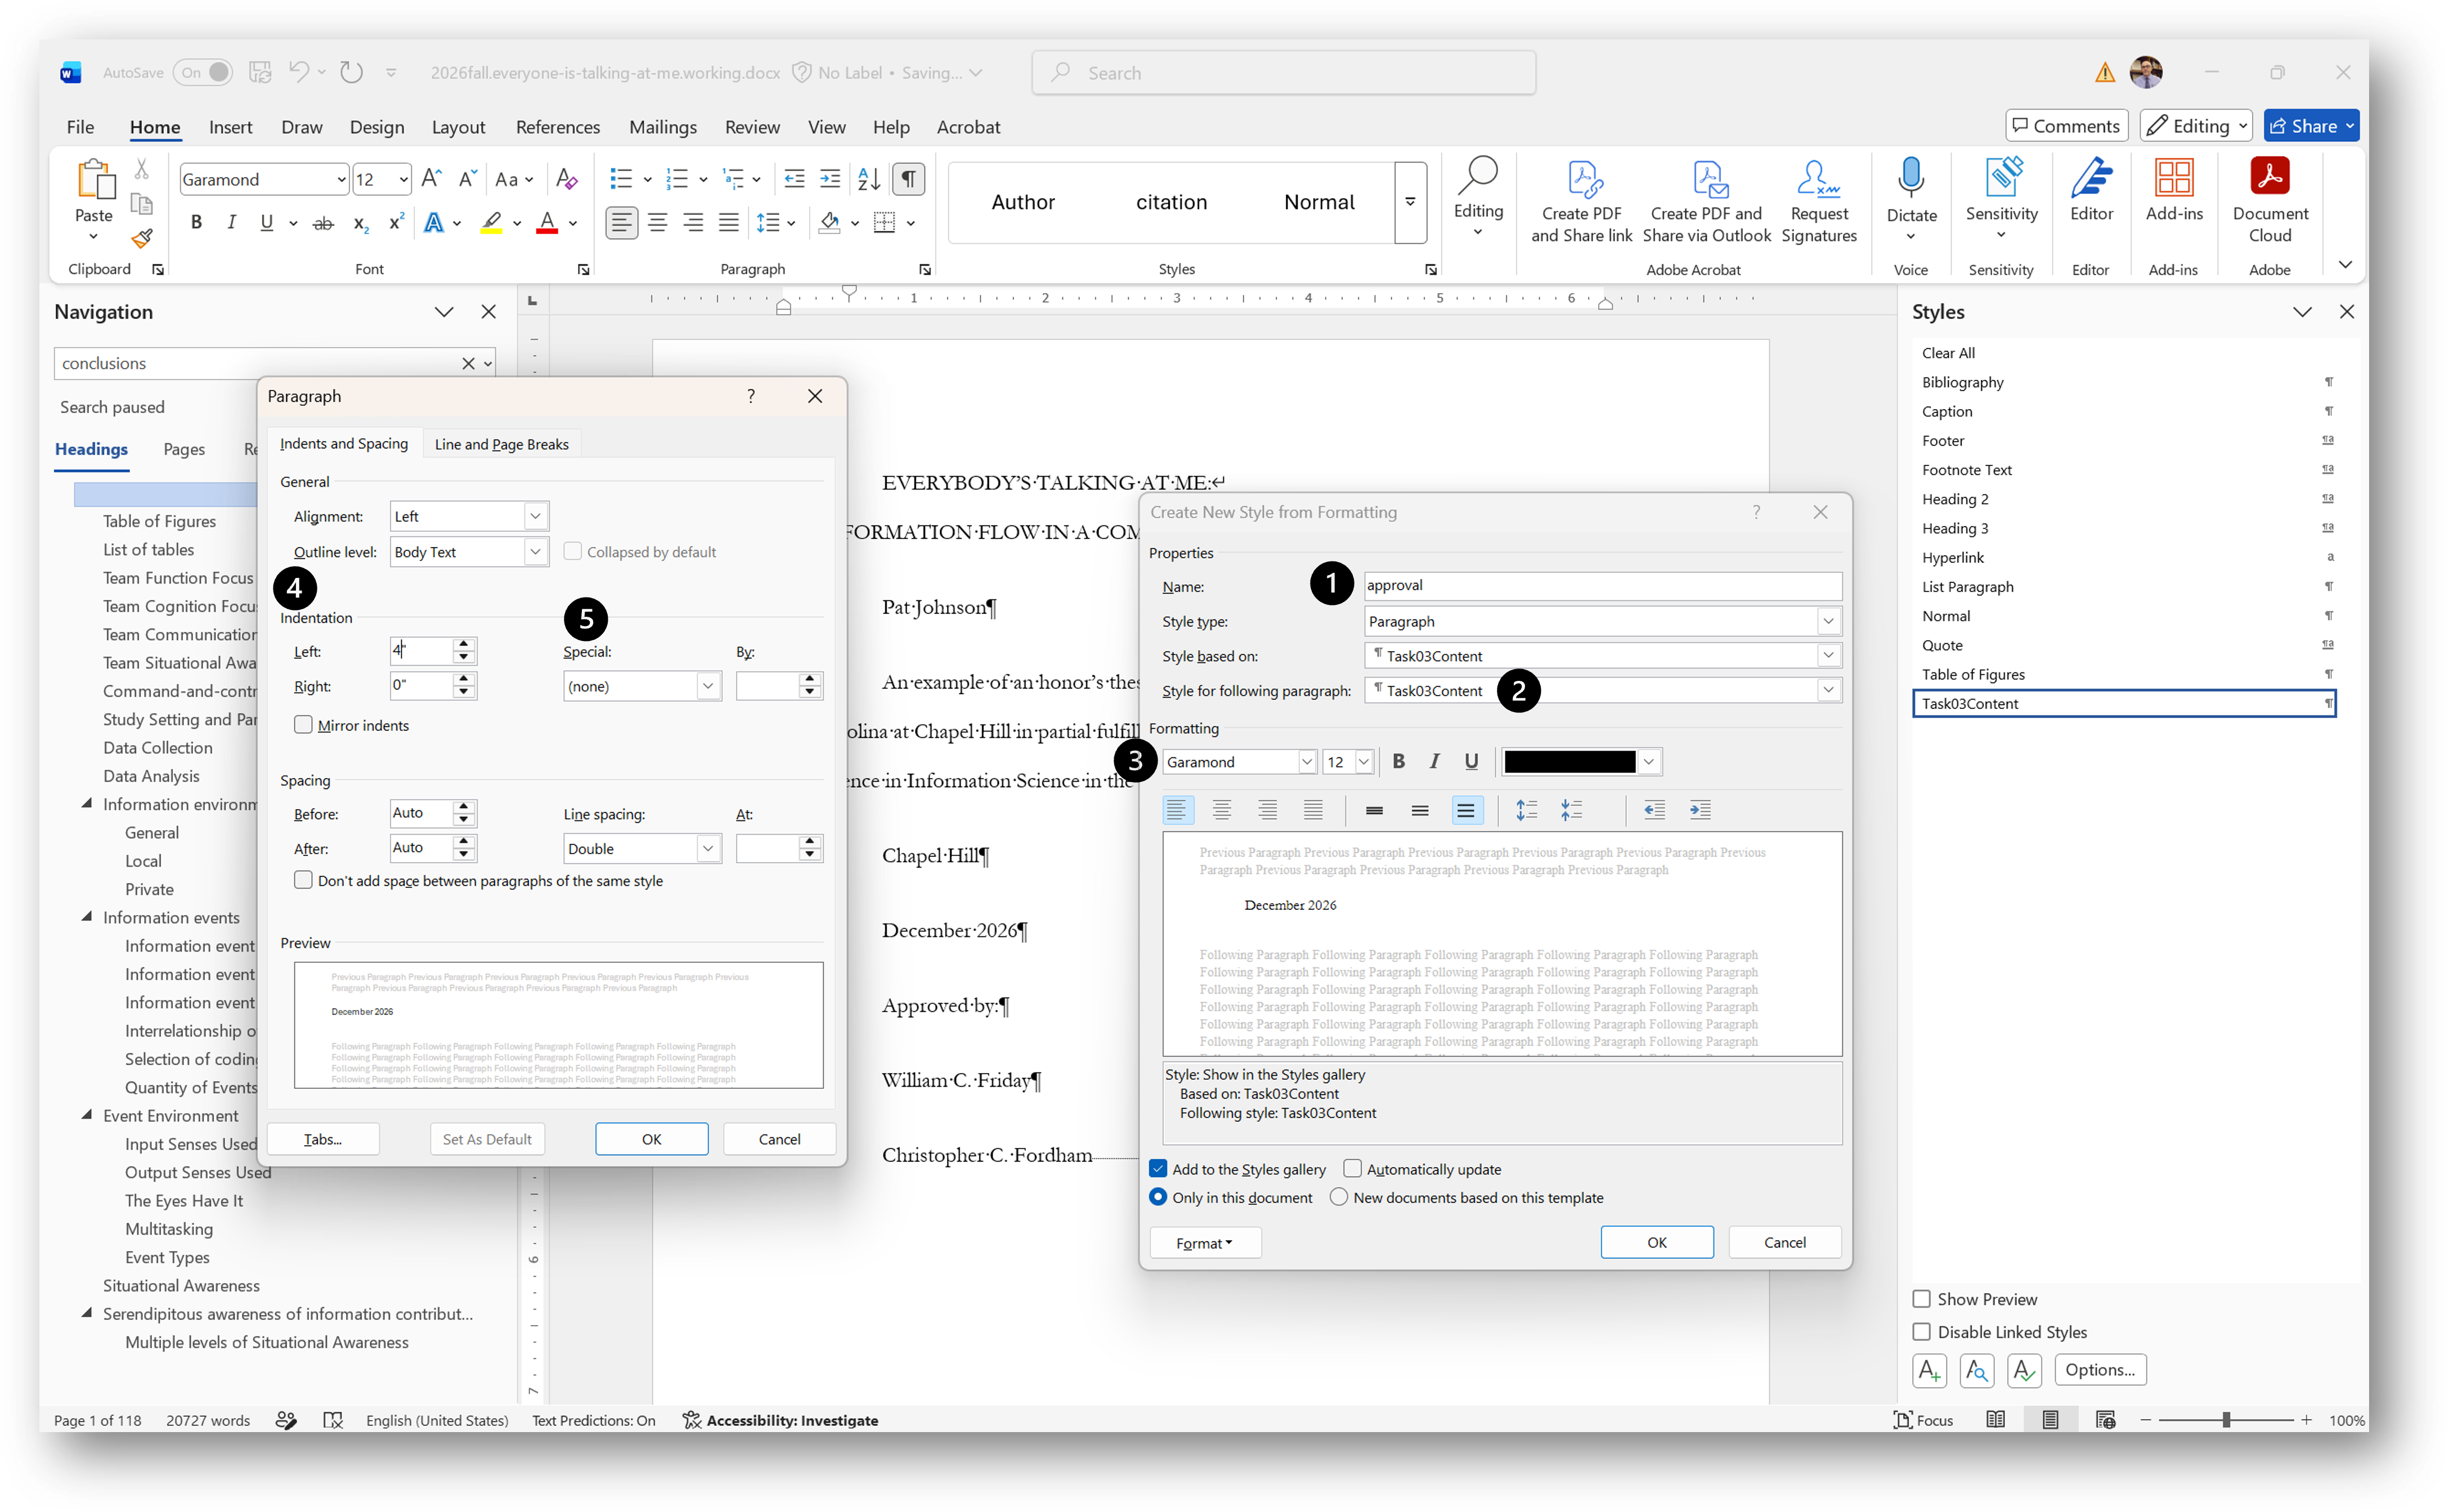Open the Outline level dropdown
The width and height of the screenshot is (2449, 1512).
pyautogui.click(x=536, y=552)
